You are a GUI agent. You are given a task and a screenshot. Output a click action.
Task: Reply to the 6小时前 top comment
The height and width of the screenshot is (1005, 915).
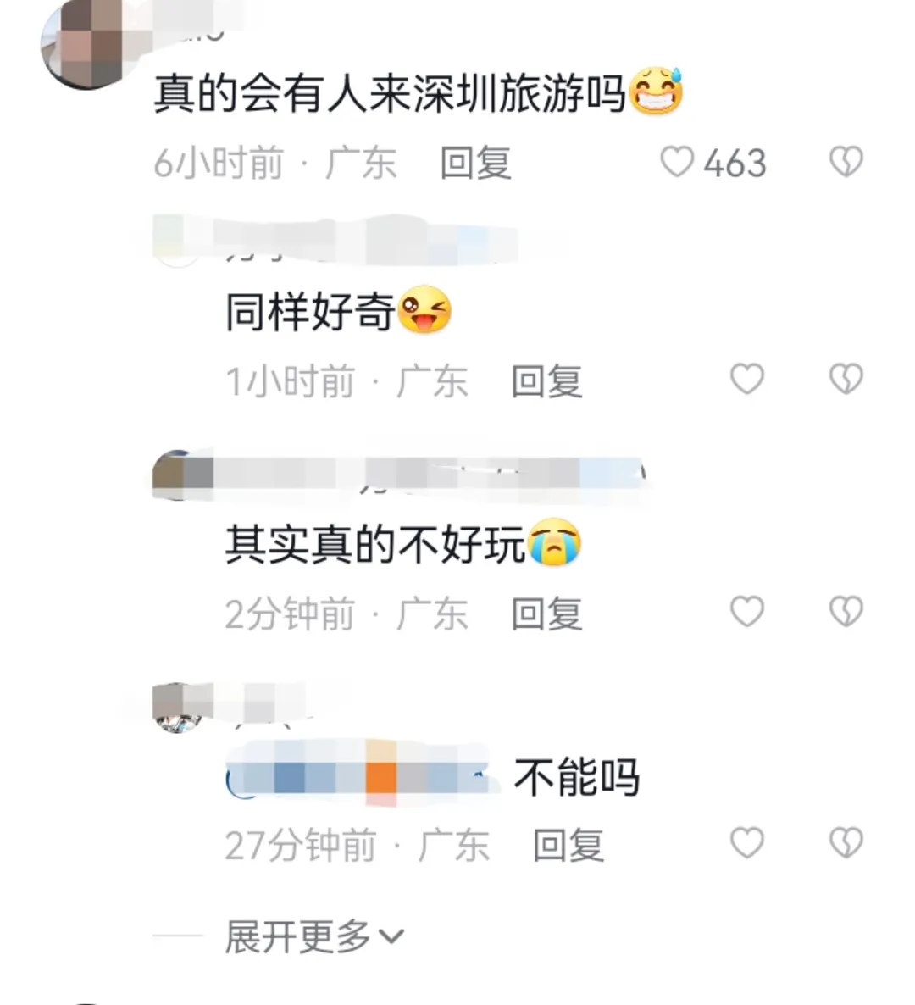click(x=475, y=163)
